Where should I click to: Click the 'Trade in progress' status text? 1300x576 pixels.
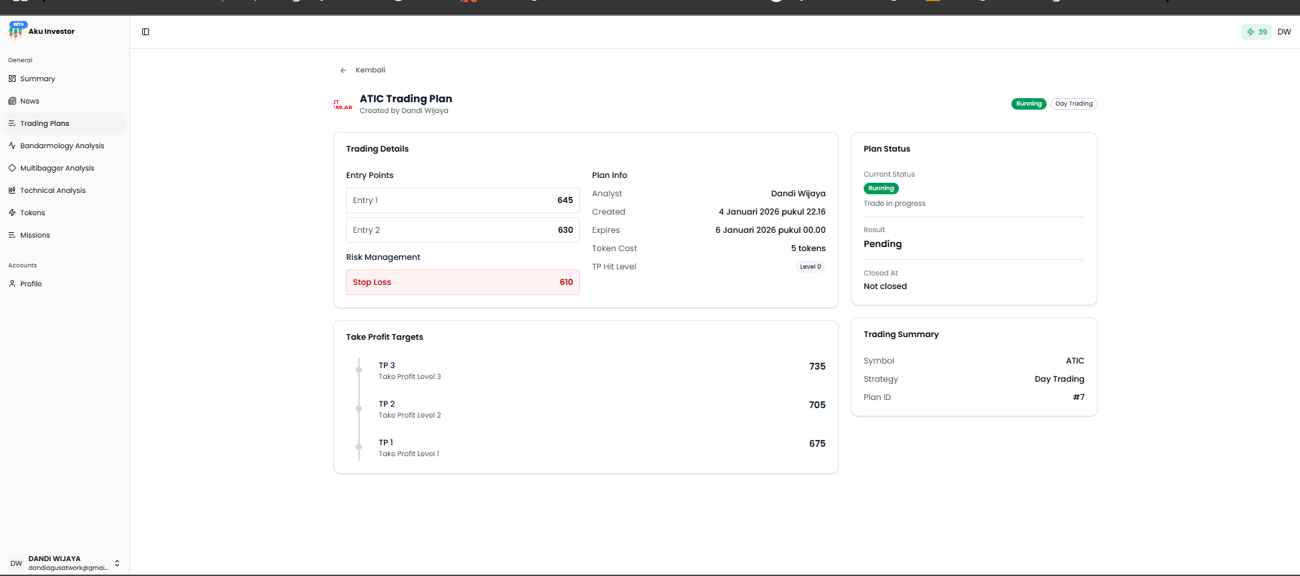click(894, 203)
